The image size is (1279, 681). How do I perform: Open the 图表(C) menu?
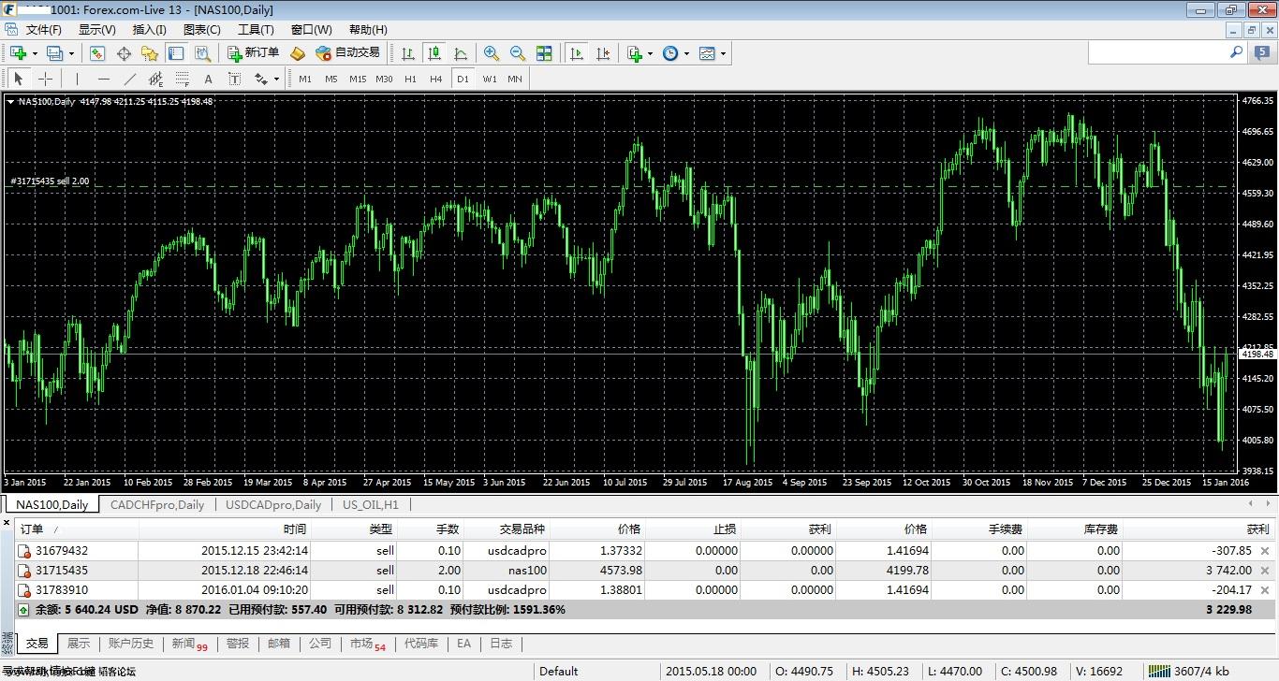(x=202, y=29)
